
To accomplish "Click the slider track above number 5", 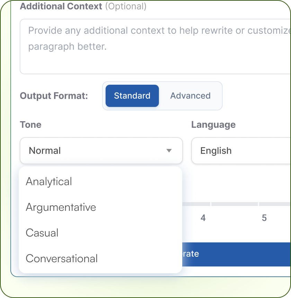I will point(264,204).
